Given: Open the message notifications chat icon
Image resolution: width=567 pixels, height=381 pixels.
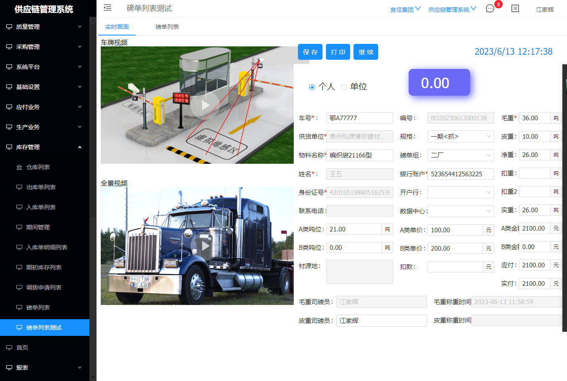Looking at the screenshot, I should coord(490,9).
